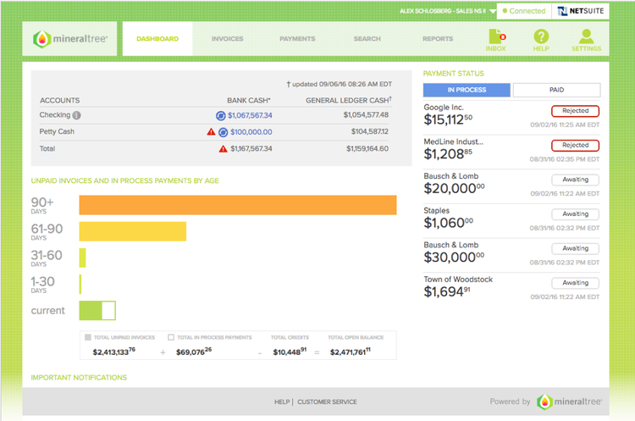The height and width of the screenshot is (421, 635).
Task: Toggle the Total In Process Payments checkbox
Action: pos(171,337)
